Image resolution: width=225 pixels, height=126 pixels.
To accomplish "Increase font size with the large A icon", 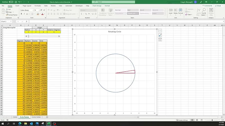I will point(41,10).
